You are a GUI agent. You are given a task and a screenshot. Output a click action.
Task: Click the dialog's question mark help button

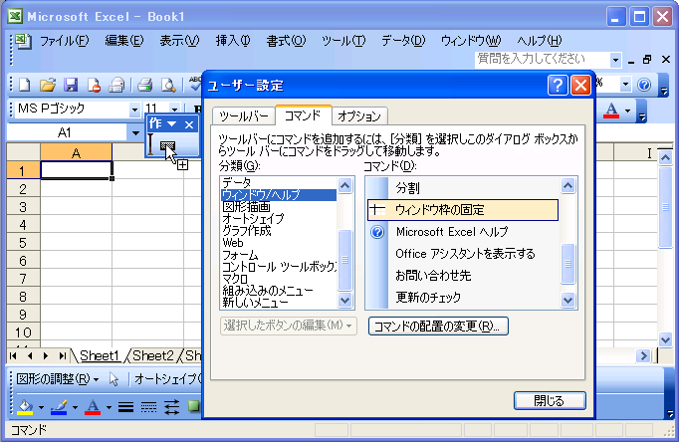(x=558, y=86)
